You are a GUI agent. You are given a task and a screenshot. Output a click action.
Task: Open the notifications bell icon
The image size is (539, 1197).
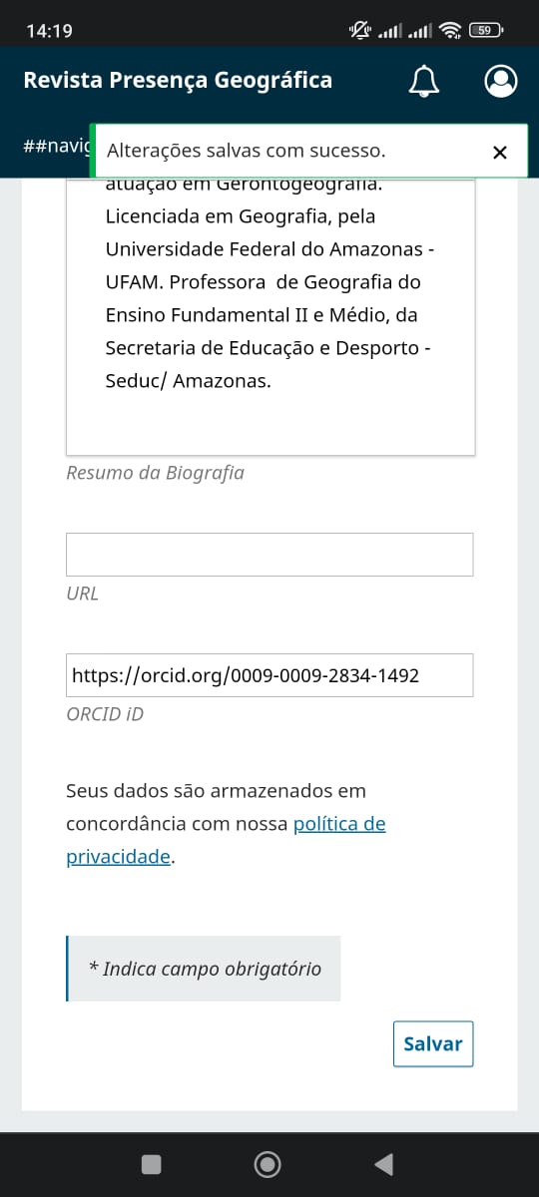point(424,81)
